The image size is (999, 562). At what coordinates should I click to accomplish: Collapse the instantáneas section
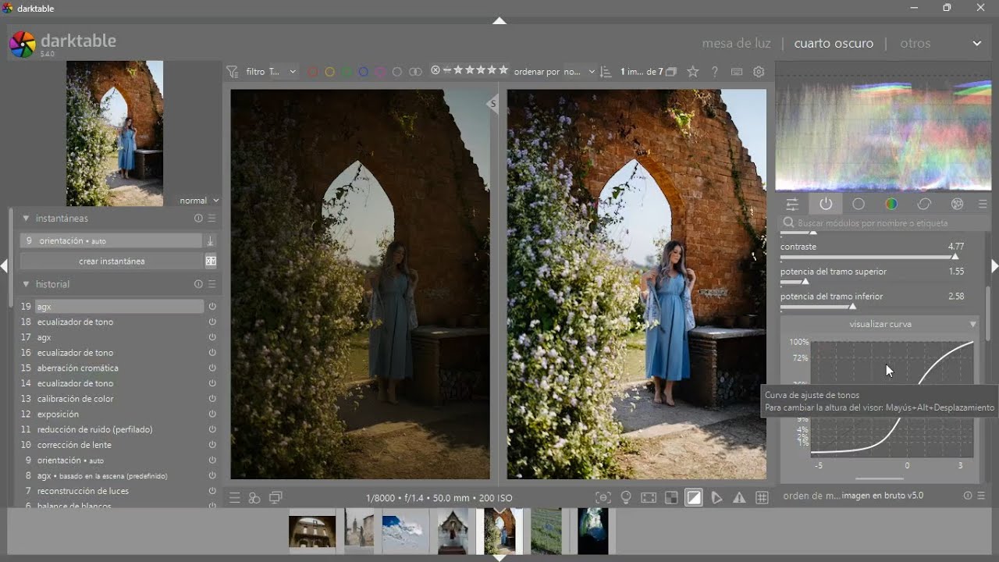click(x=26, y=219)
